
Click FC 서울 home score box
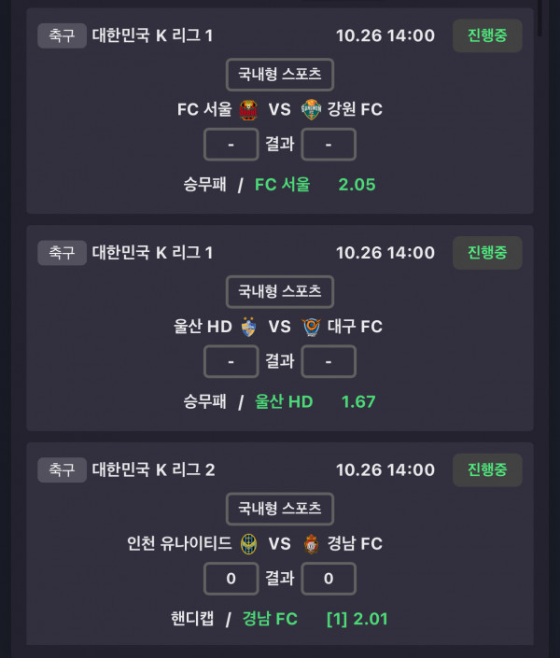[x=231, y=145]
